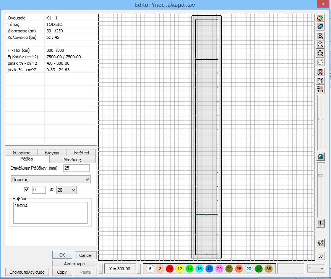Click the Copy button
331x279 pixels.
click(62, 272)
